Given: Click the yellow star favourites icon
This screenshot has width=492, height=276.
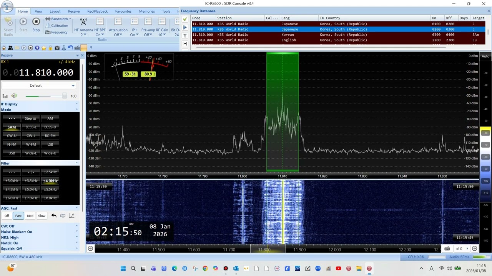Looking at the screenshot, I should pyautogui.click(x=44, y=48).
